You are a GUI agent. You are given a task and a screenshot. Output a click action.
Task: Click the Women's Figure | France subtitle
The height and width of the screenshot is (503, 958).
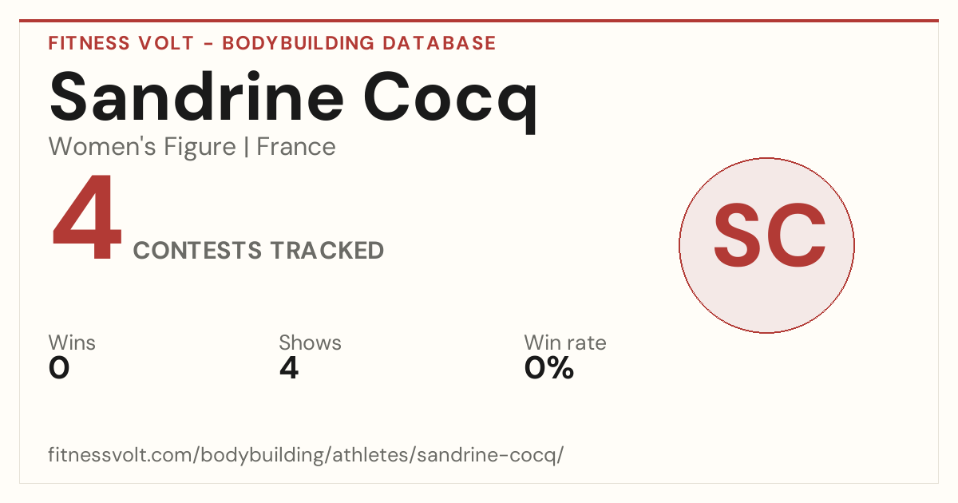click(x=192, y=147)
